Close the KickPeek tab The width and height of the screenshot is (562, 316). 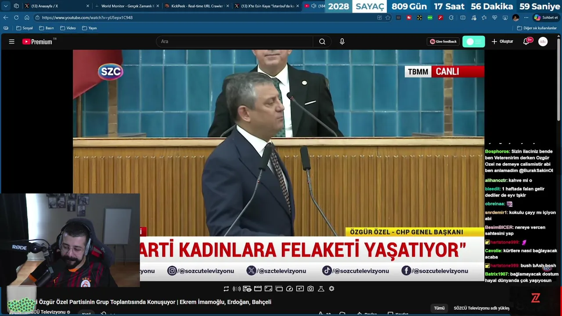[228, 6]
